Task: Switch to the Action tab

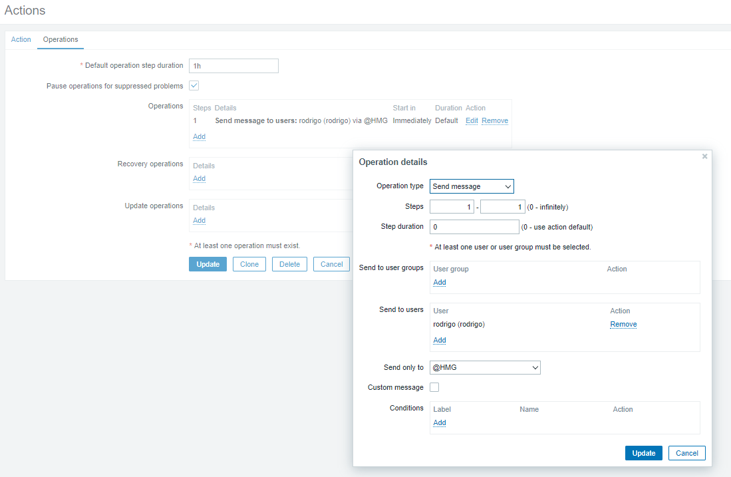Action: (21, 39)
